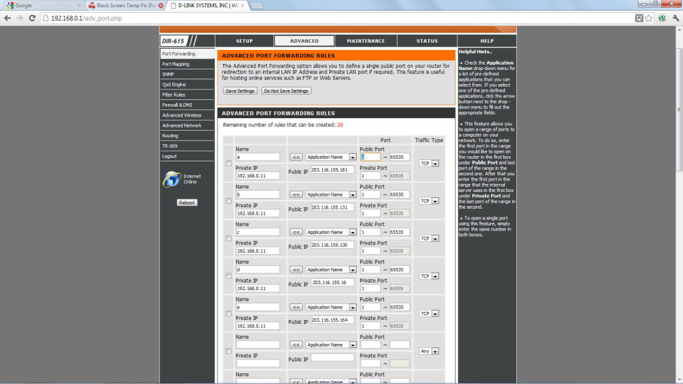
Task: Bookmark this page with the star icon
Action: pyautogui.click(x=649, y=18)
